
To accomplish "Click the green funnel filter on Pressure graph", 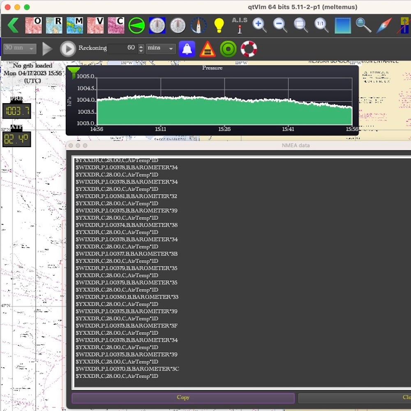I will 74,73.
